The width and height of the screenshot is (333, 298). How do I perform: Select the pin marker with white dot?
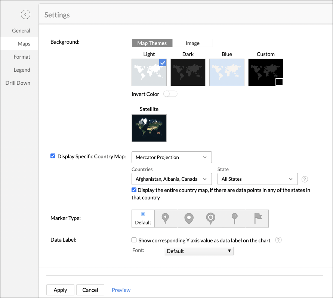[x=189, y=218]
